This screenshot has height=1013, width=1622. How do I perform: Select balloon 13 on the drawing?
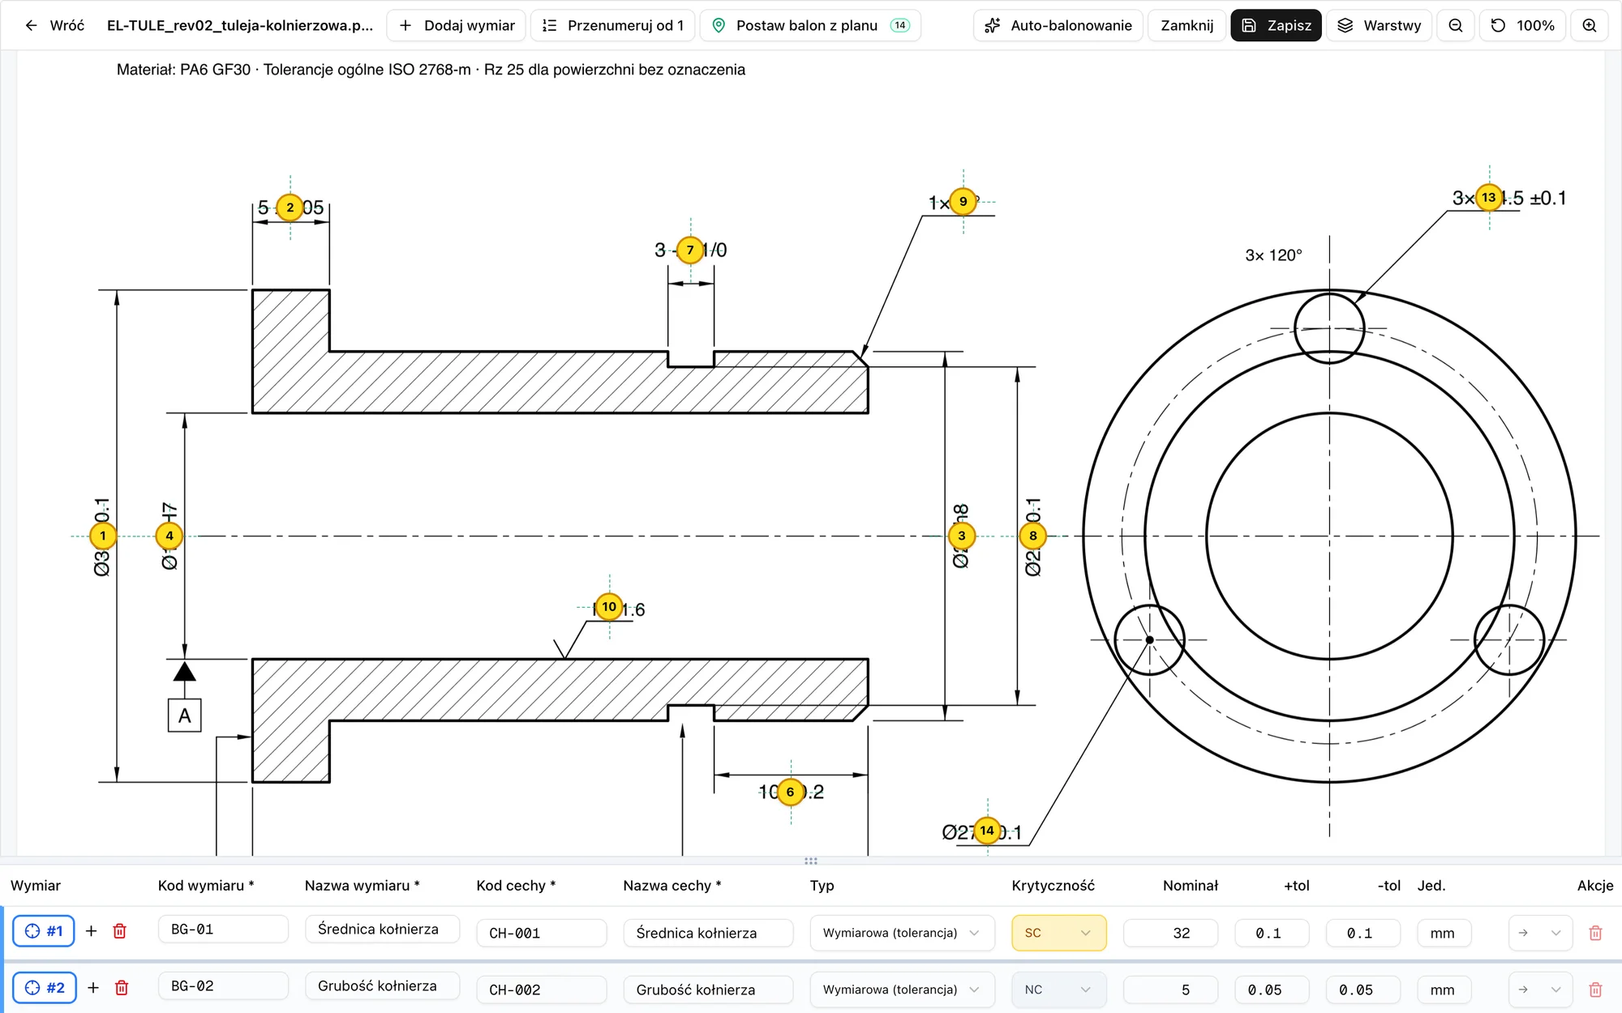point(1489,197)
